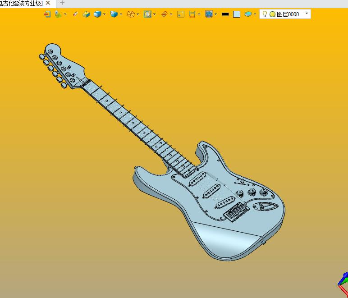Click the yellow-top box view icon
Viewport: 348px width, 298px height.
click(86, 14)
